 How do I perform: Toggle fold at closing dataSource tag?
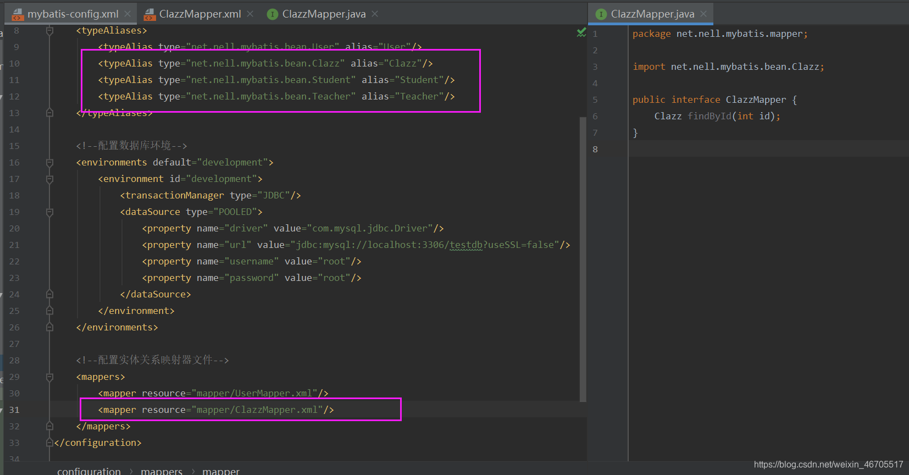tap(49, 294)
